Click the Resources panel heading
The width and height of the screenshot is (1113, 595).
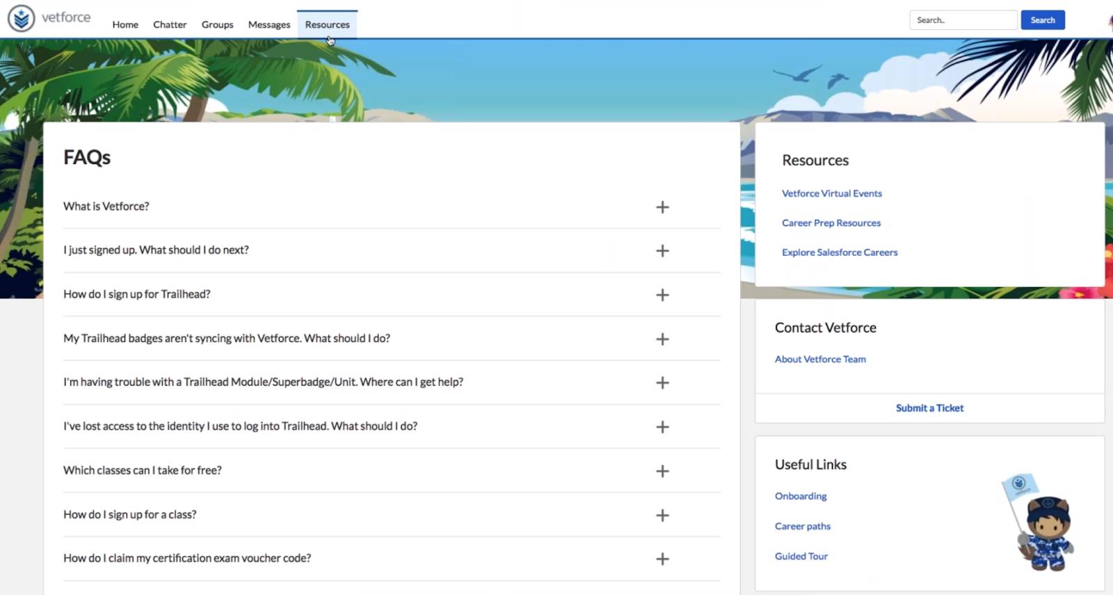pyautogui.click(x=815, y=161)
